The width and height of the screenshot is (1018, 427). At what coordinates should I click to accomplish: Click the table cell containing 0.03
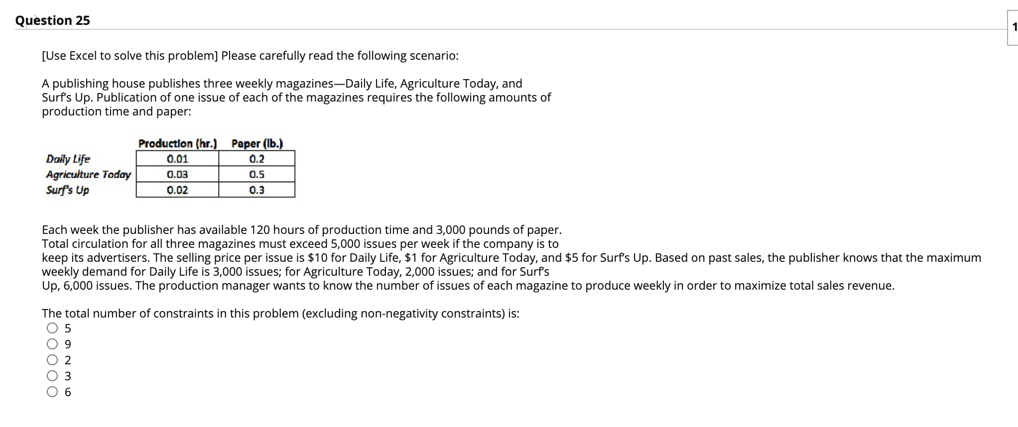pyautogui.click(x=177, y=175)
